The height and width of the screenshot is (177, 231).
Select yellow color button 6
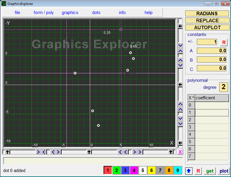tap(151, 170)
